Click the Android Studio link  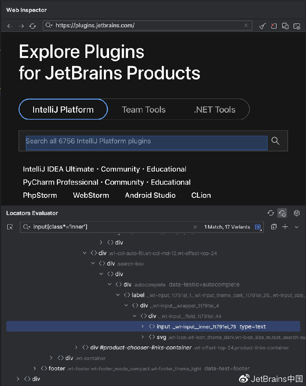click(x=150, y=195)
